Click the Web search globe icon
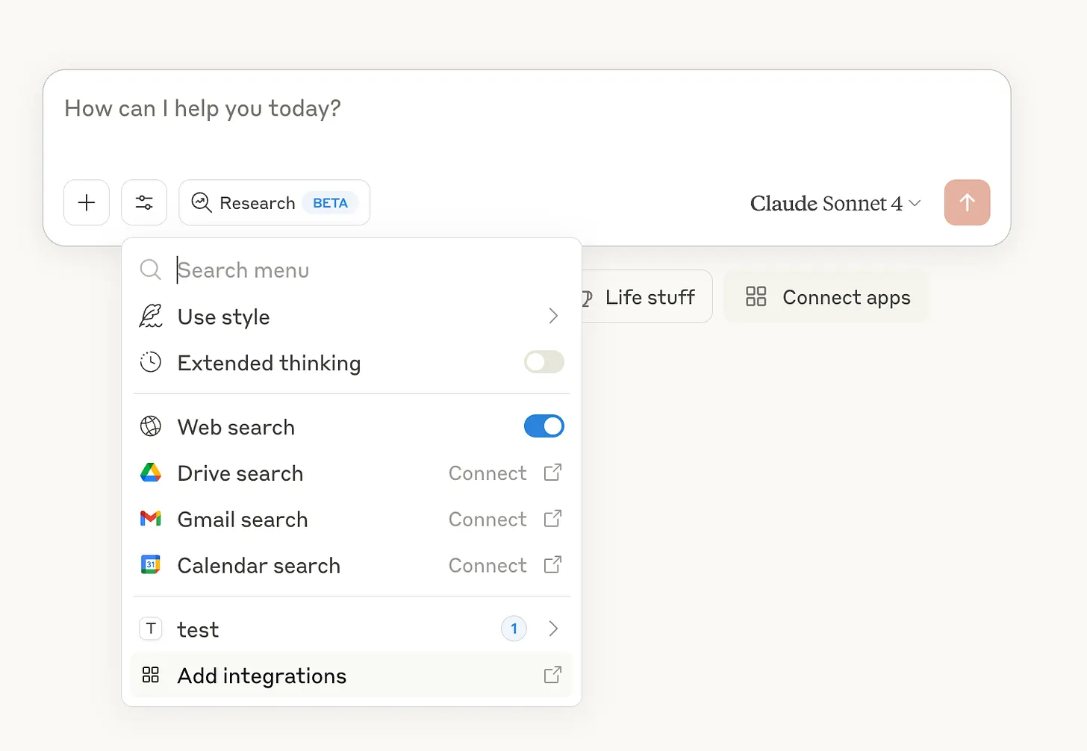This screenshot has width=1087, height=751. pyautogui.click(x=151, y=426)
